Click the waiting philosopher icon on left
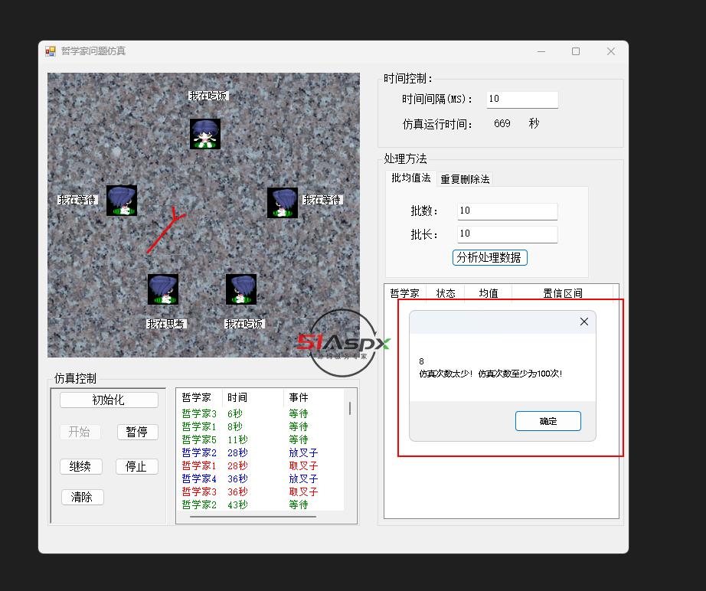This screenshot has width=706, height=591. coord(122,201)
